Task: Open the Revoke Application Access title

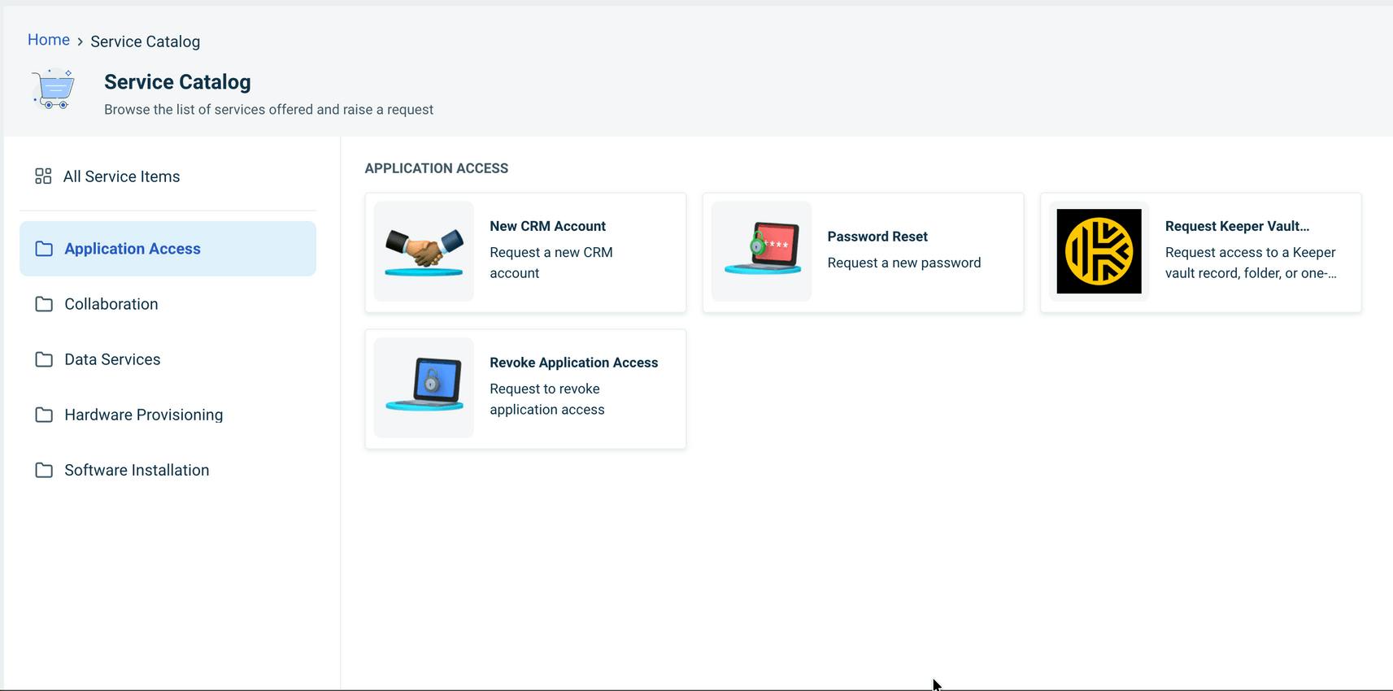Action: click(x=573, y=363)
